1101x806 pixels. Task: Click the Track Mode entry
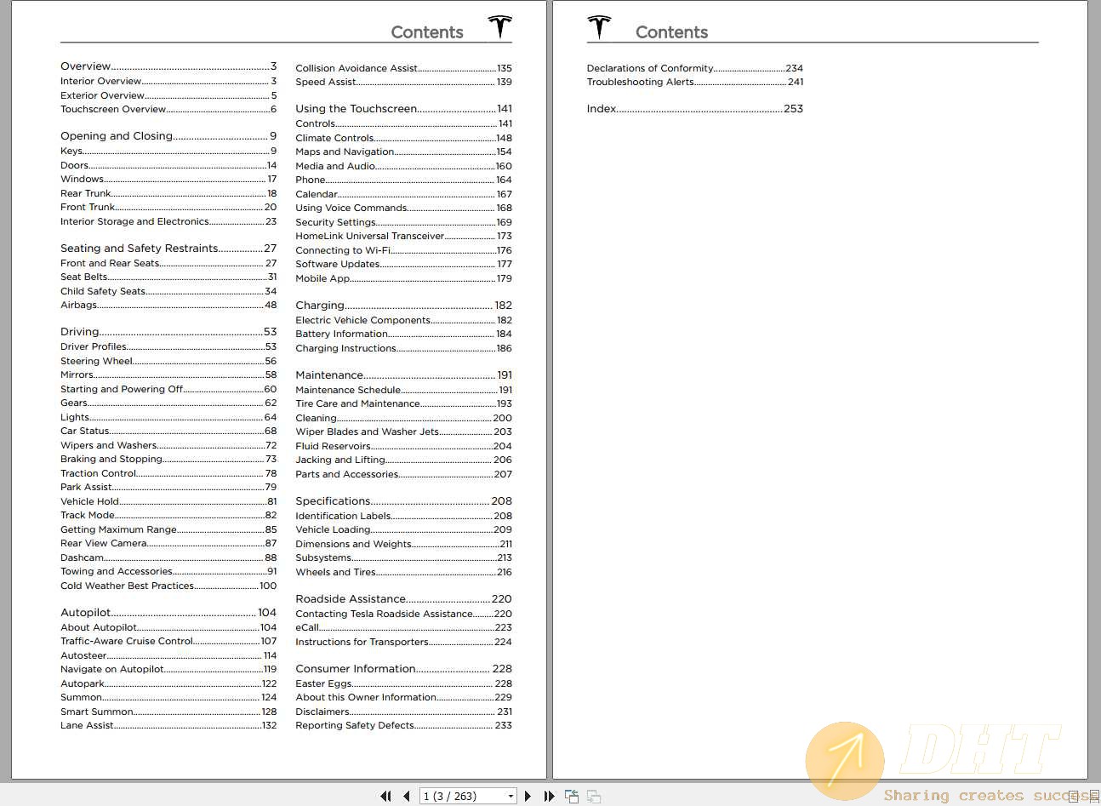tap(168, 516)
